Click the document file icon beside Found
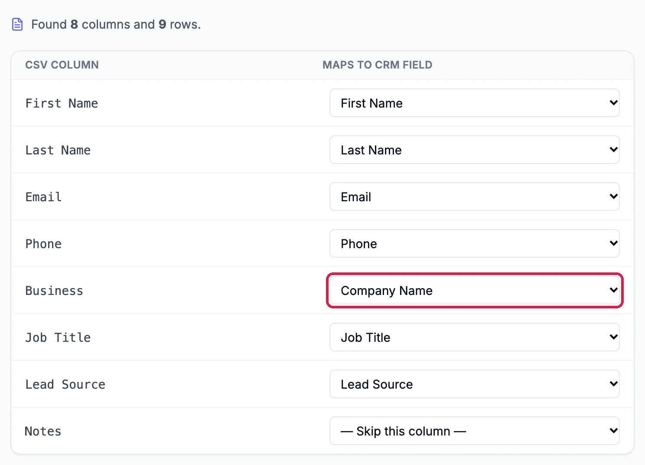 coord(17,24)
